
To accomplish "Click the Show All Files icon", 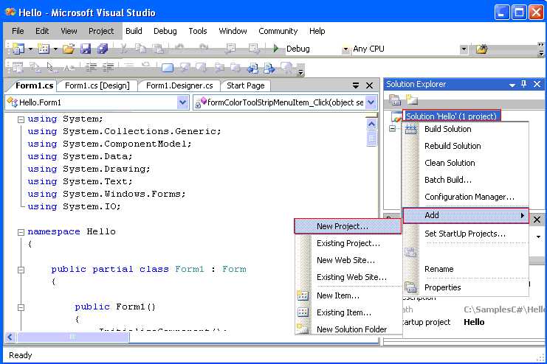I will (412, 100).
